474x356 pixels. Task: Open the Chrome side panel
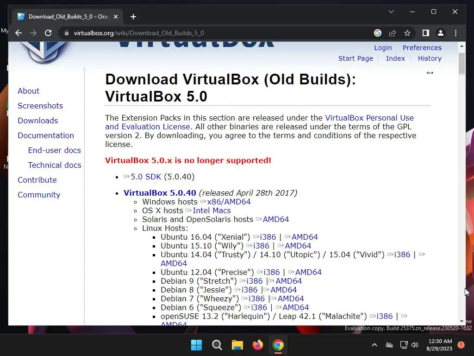coord(426,33)
